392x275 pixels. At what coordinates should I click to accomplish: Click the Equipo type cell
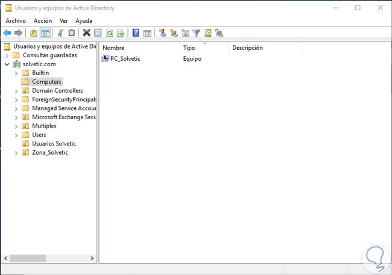coord(192,58)
